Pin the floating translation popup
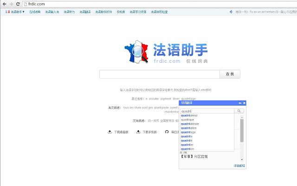 (240, 103)
